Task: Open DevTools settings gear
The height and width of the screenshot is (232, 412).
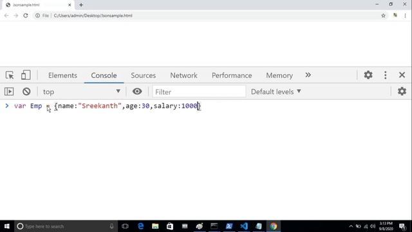Action: click(x=368, y=75)
